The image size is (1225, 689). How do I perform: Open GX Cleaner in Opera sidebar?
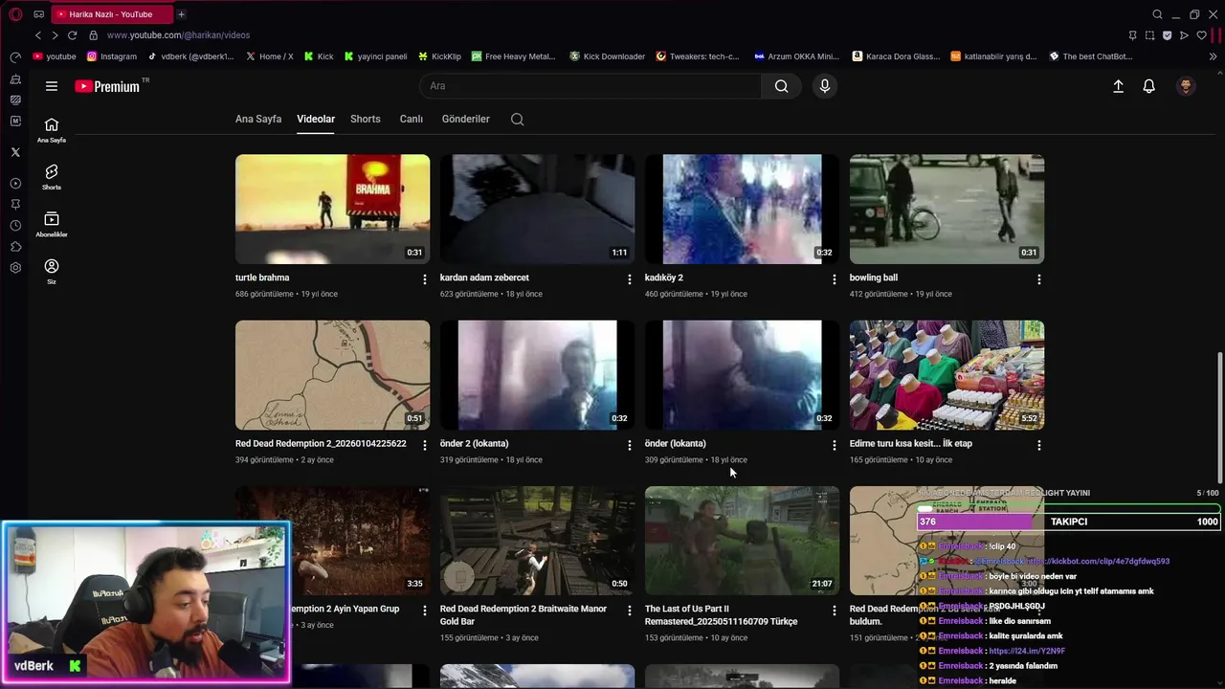coord(15,78)
